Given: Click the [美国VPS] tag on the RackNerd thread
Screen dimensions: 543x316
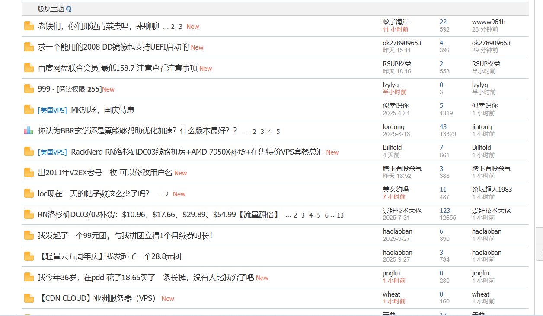Looking at the screenshot, I should [x=52, y=152].
